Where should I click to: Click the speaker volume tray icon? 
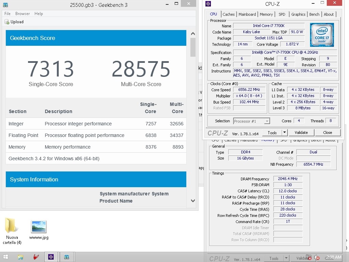click(317, 258)
